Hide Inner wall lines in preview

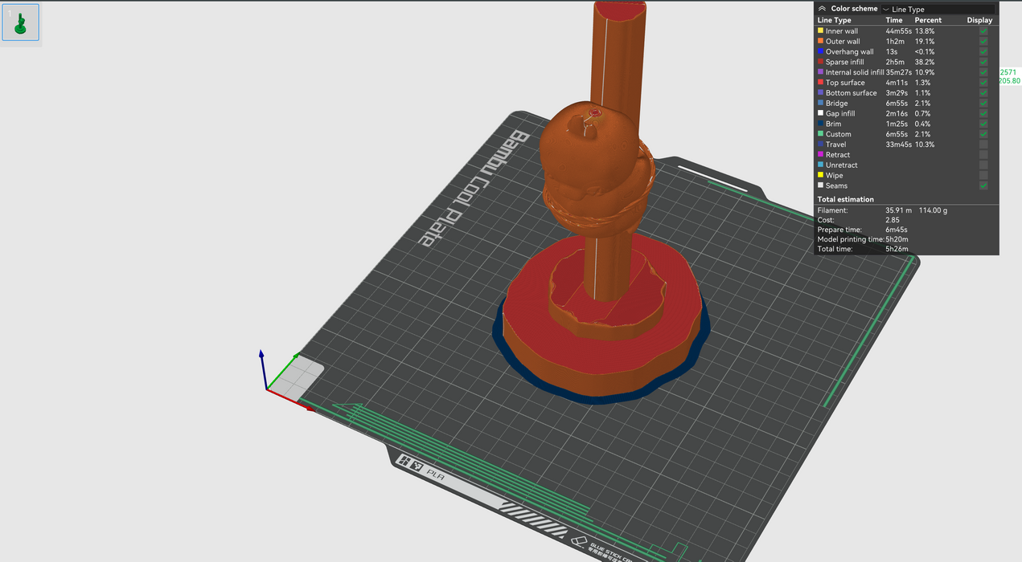tap(983, 31)
